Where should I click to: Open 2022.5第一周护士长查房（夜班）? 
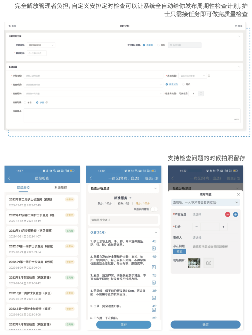click(x=42, y=295)
